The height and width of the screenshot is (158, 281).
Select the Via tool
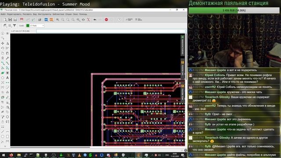pyautogui.click(x=7, y=73)
